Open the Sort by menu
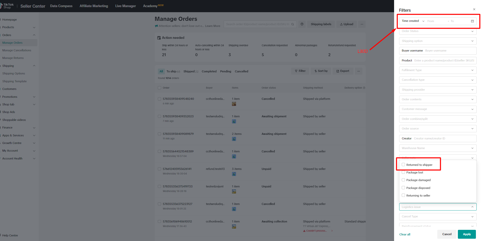The image size is (482, 241). (x=321, y=71)
